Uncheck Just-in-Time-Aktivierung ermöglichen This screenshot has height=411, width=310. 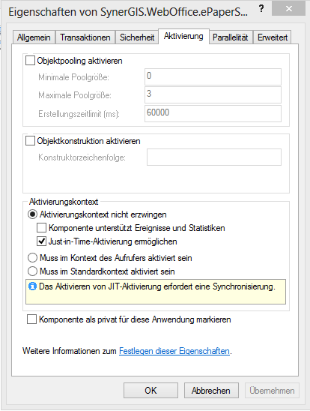pyautogui.click(x=42, y=241)
